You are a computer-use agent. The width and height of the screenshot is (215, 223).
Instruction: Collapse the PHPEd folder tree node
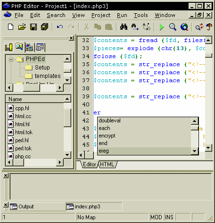coord(11,60)
